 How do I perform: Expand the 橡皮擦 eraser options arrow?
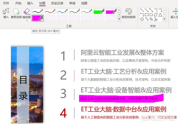[27, 21]
